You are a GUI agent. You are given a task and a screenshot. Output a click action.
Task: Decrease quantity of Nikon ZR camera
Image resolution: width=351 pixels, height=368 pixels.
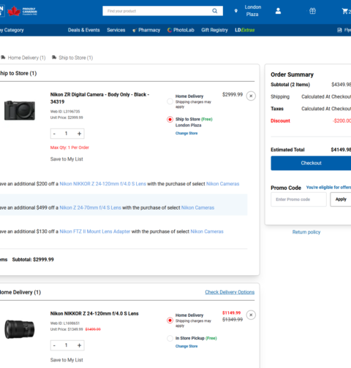coord(55,134)
